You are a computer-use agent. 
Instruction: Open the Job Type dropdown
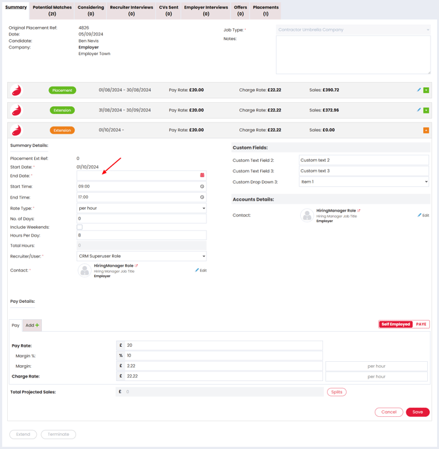tap(353, 29)
